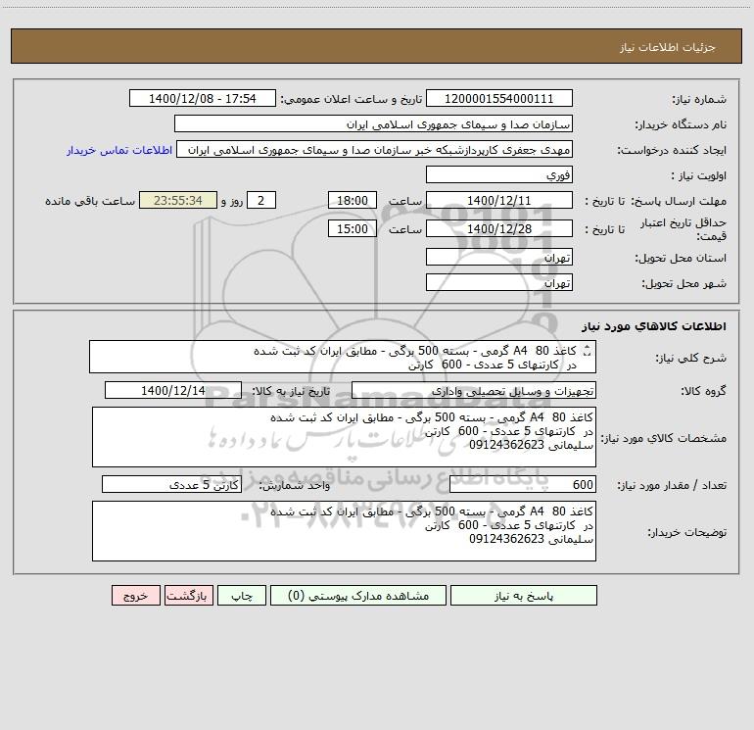
Task: Click the ساعت باقی مانده text
Action: click(x=90, y=201)
